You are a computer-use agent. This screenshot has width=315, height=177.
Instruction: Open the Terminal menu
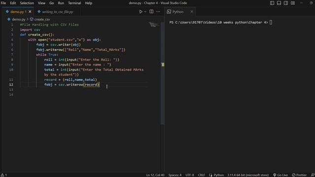74,3
